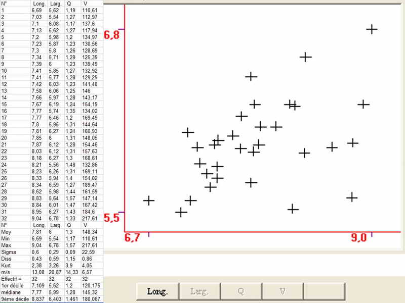Click the blank button right of V
405x303 pixels.
[324, 291]
